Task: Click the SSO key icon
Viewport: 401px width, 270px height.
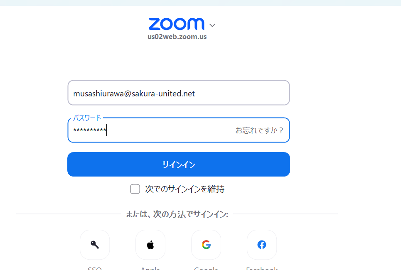Action: (95, 245)
